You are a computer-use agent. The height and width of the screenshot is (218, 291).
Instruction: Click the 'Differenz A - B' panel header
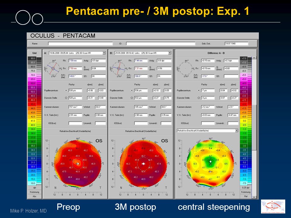(x=216, y=53)
